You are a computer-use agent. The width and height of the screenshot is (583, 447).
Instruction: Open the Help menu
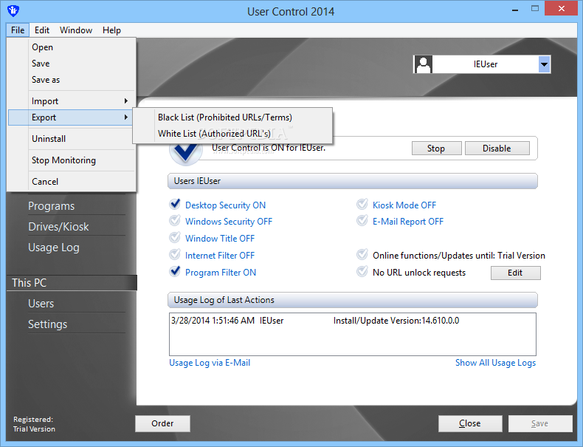point(111,30)
